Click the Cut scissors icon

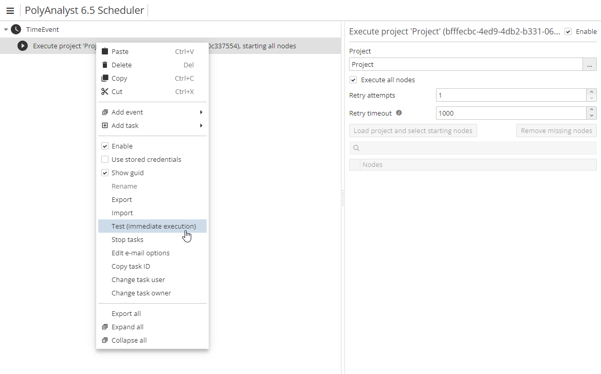pos(105,91)
